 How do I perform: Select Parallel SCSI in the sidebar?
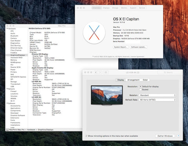click(x=16, y=67)
